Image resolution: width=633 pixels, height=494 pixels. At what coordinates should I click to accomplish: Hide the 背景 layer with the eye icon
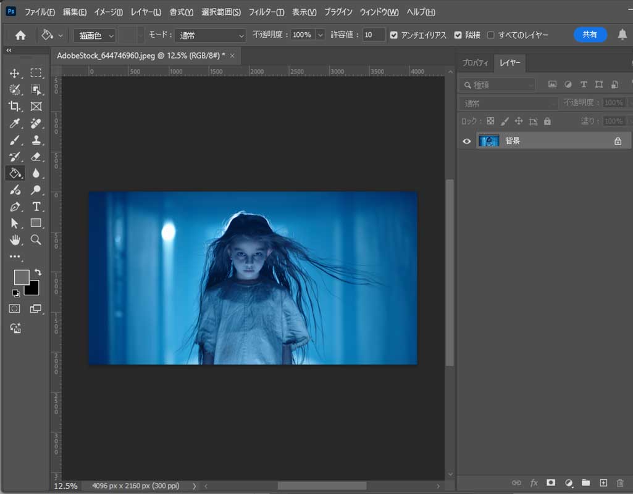[x=467, y=141]
